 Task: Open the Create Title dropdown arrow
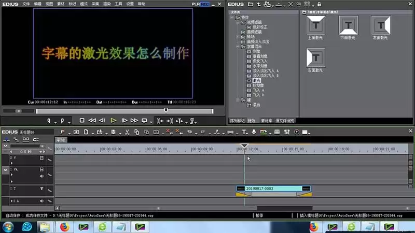(247, 134)
